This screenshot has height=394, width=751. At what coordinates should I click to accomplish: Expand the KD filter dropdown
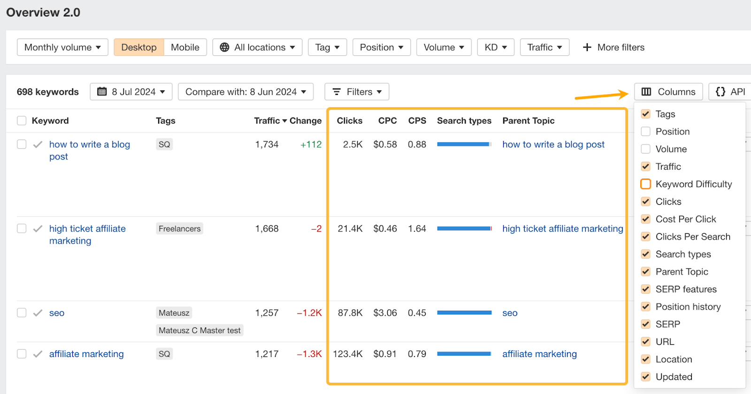pos(496,47)
